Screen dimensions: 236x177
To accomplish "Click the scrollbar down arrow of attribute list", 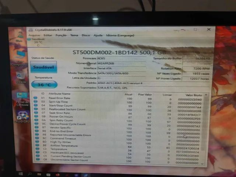I will 202,164.
